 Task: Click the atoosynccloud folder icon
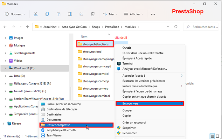coord(80,52)
